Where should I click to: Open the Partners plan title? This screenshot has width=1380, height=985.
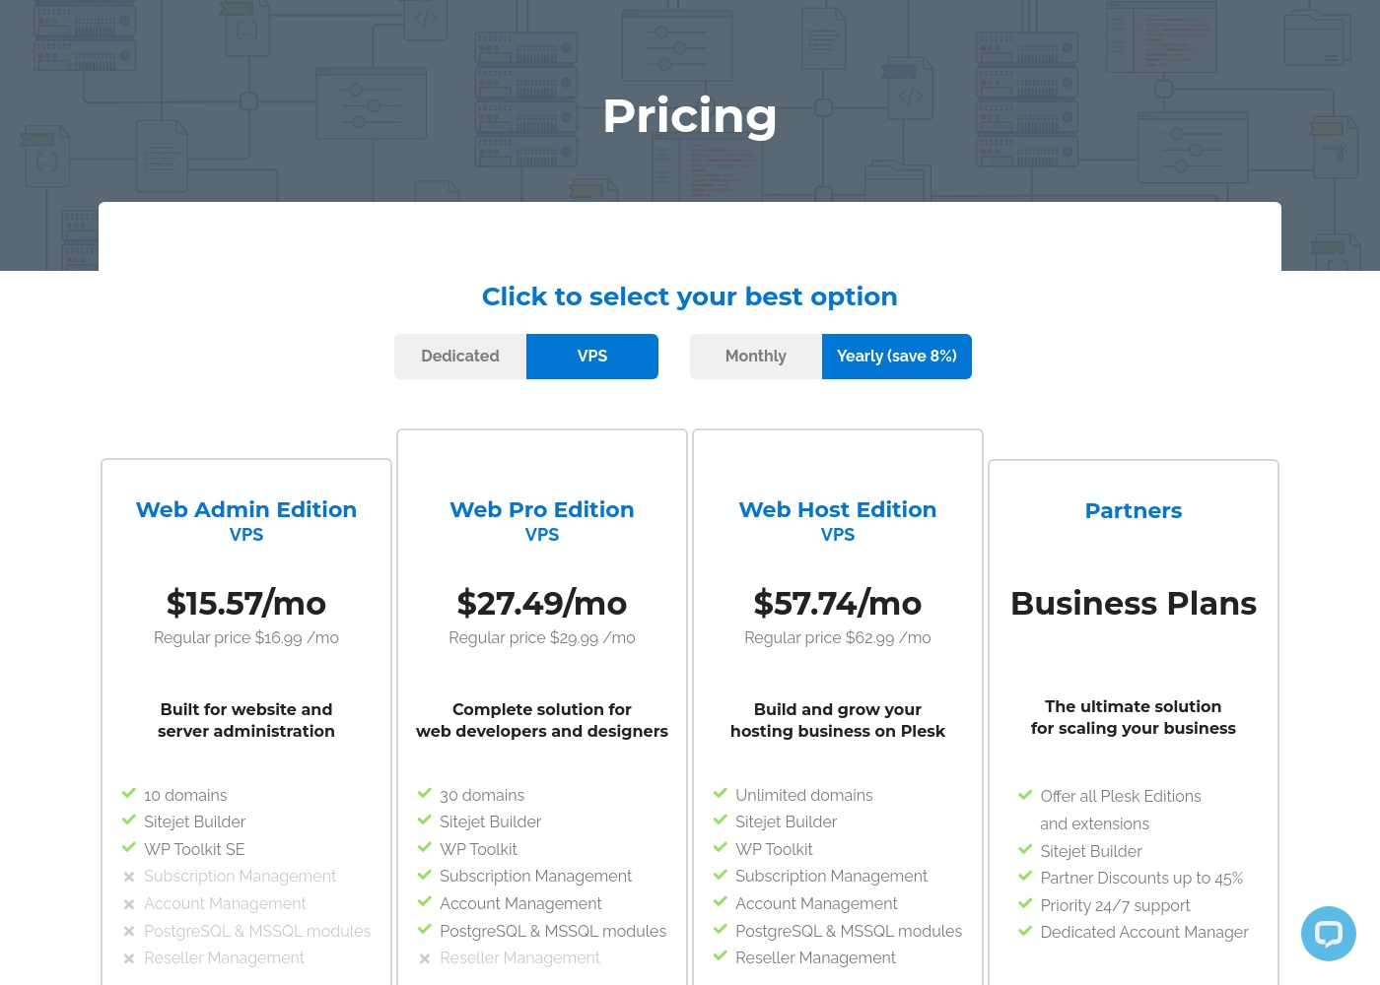(x=1134, y=510)
